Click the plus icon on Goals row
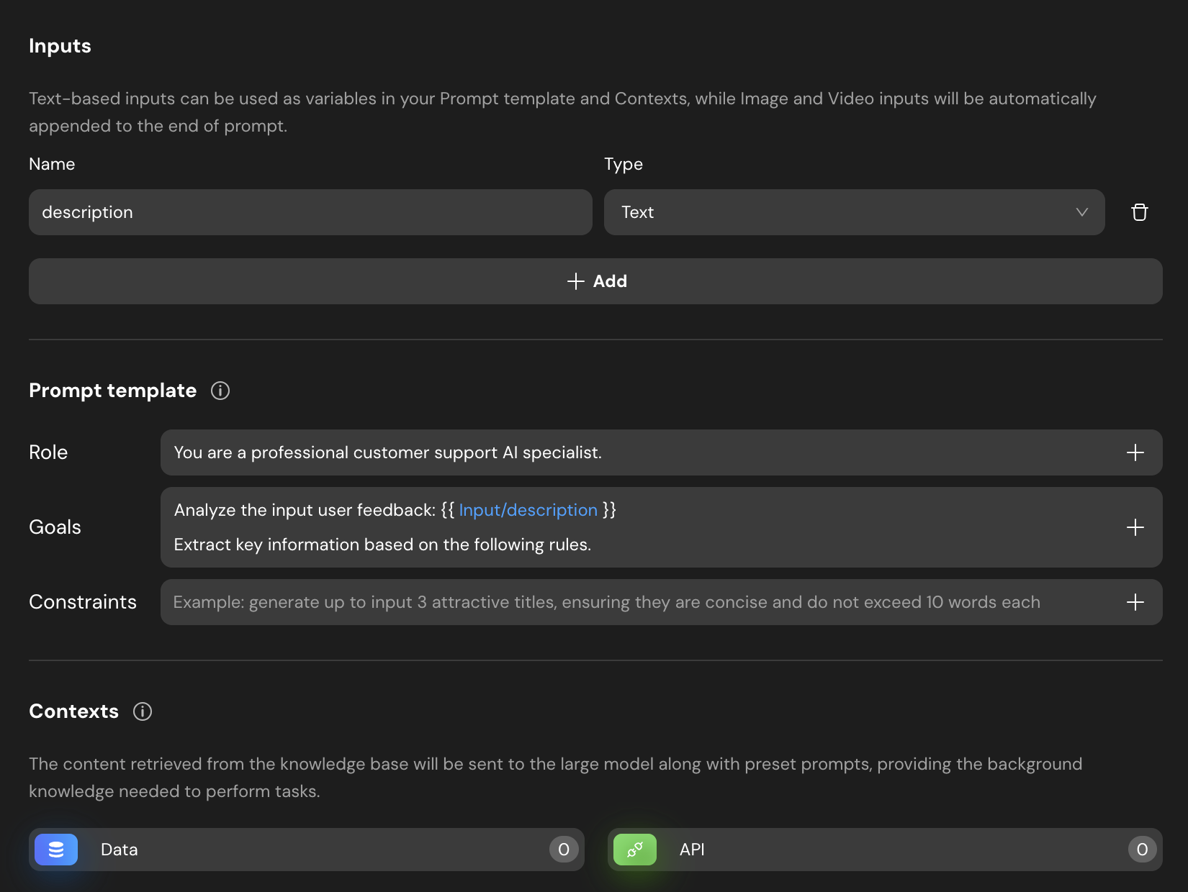The image size is (1188, 892). tap(1135, 527)
